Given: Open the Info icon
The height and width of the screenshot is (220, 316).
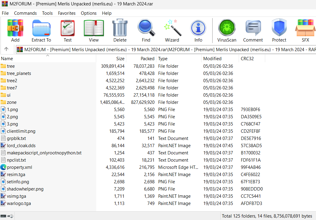Looking at the screenshot, I should pyautogui.click(x=198, y=27).
